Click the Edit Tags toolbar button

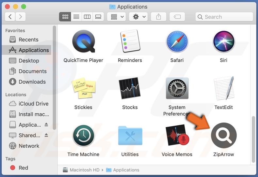pyautogui.click(x=177, y=17)
